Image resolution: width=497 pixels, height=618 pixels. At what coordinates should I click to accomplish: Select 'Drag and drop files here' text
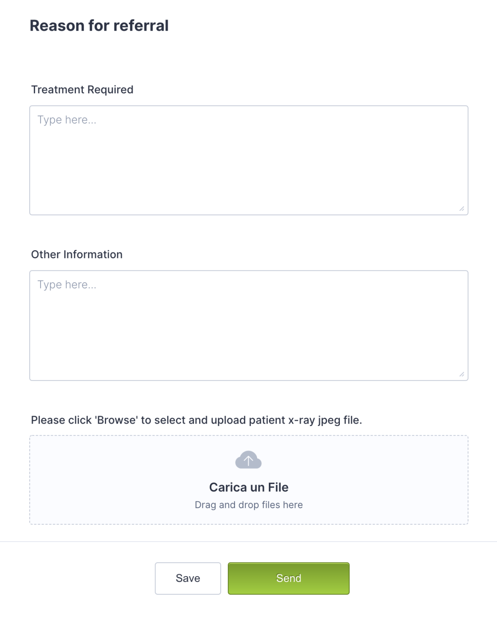click(x=249, y=505)
